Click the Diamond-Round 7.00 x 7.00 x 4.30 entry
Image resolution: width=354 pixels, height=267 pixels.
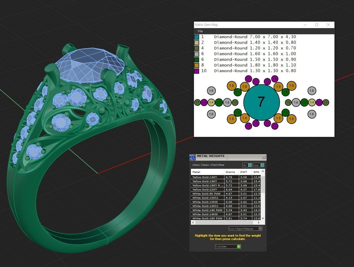tap(255, 37)
